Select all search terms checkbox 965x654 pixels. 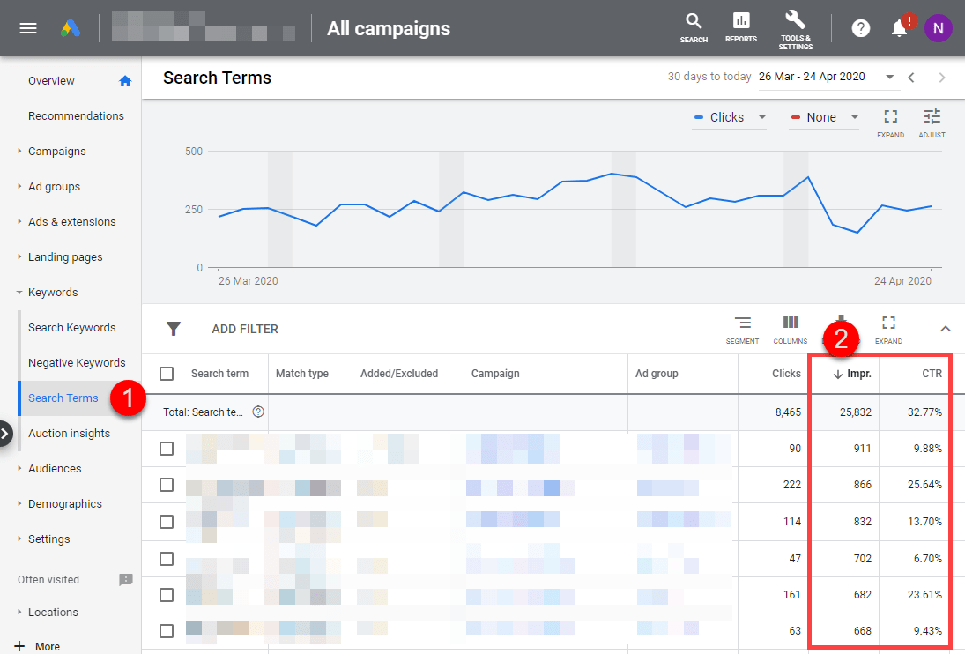pos(167,374)
